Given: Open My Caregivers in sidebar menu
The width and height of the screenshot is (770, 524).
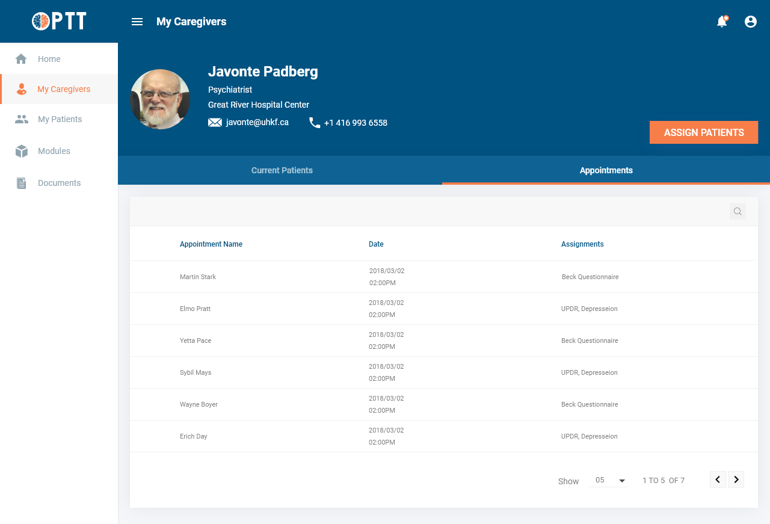Looking at the screenshot, I should 63,89.
